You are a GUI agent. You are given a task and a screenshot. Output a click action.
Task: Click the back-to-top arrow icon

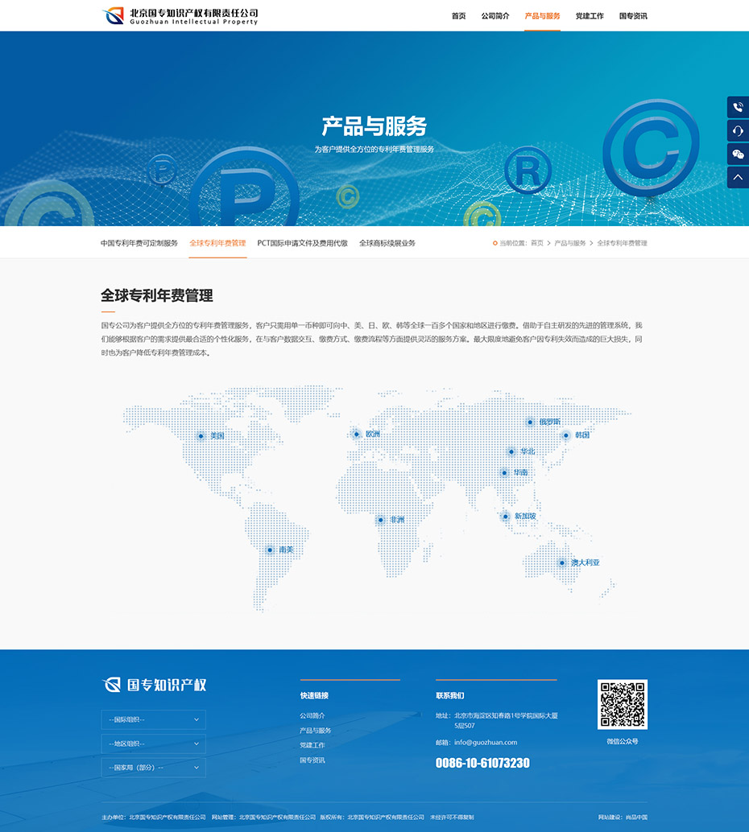click(738, 177)
